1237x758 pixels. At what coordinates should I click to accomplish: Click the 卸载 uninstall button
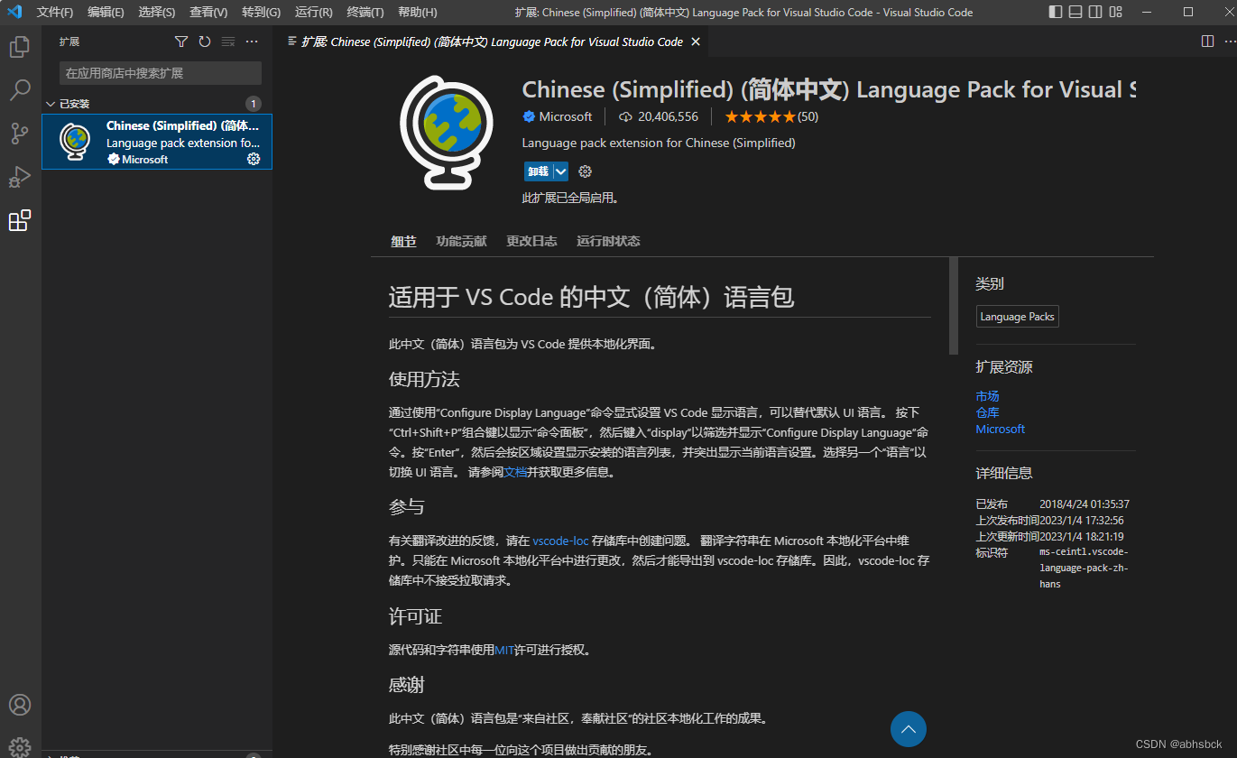tap(539, 171)
